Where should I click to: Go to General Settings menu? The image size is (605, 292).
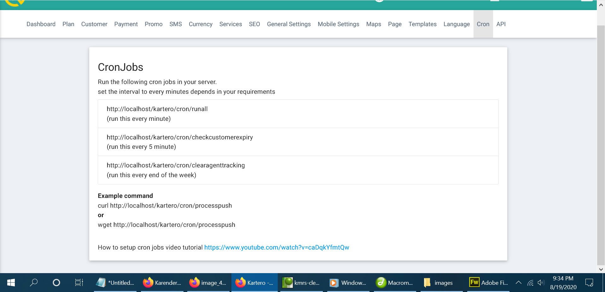288,24
